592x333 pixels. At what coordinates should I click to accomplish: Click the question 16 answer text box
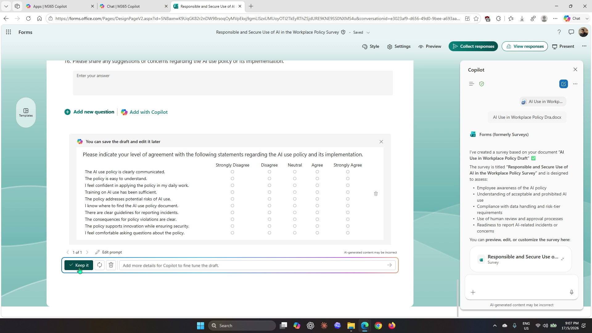coord(233,83)
